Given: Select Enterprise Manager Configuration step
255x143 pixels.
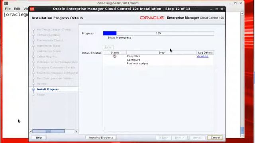Looking at the screenshot, I should coord(57,73).
